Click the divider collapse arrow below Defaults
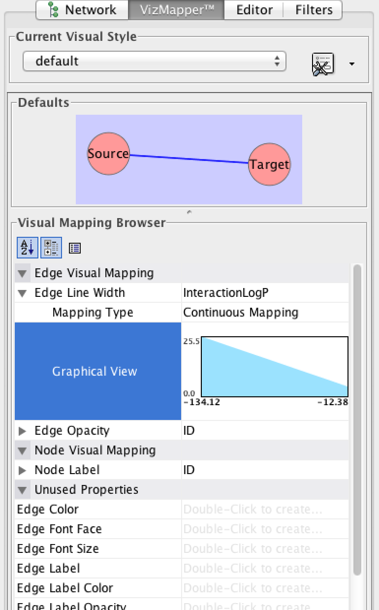The width and height of the screenshot is (379, 610). (x=189, y=212)
